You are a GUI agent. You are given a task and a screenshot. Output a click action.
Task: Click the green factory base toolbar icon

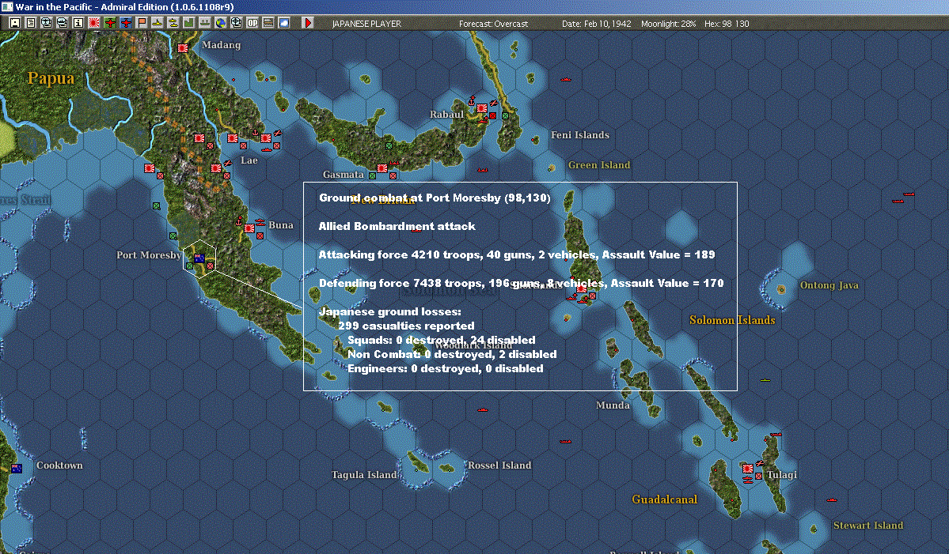(x=188, y=23)
